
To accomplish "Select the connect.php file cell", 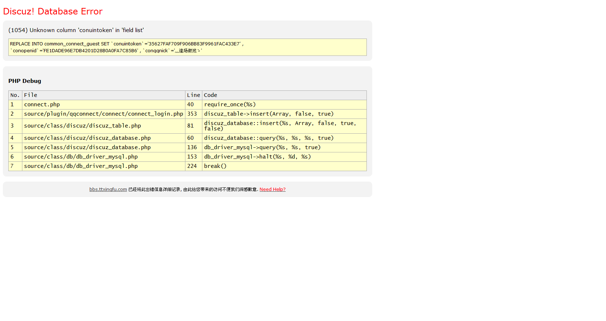I will [x=104, y=104].
